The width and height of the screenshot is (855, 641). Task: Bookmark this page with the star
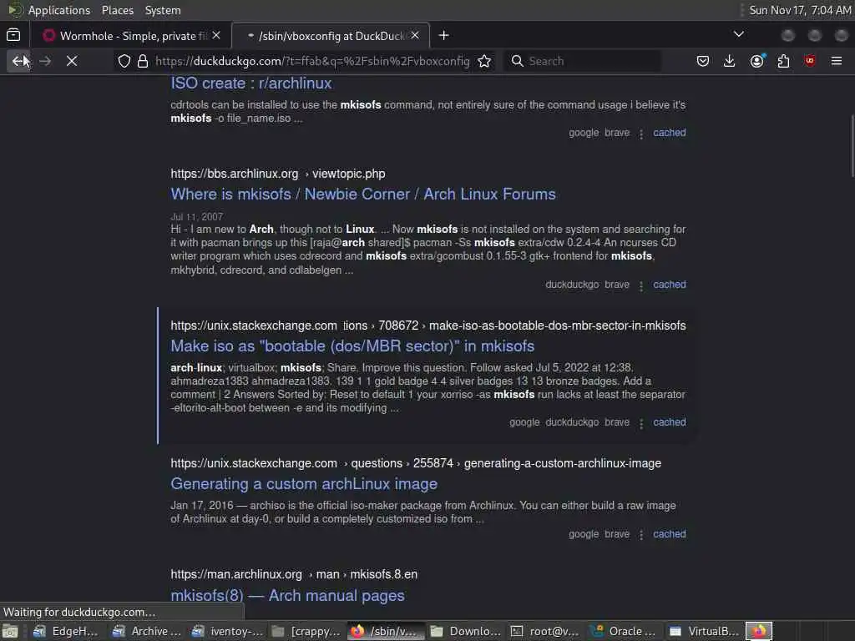(484, 61)
